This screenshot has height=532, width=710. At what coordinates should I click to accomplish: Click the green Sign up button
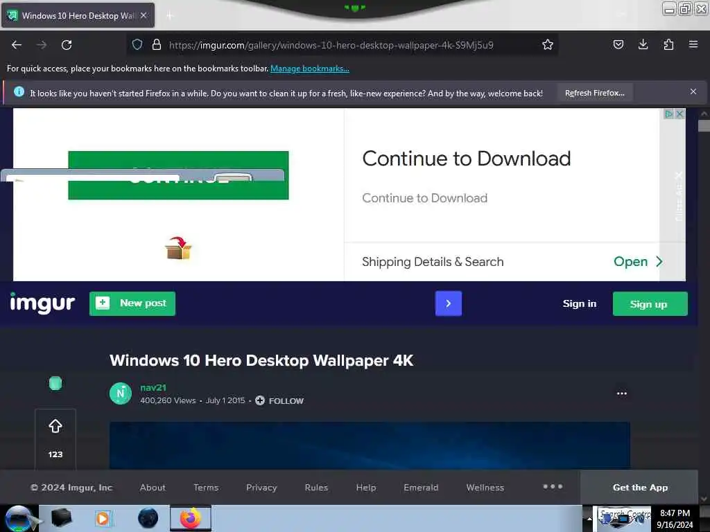coord(650,304)
